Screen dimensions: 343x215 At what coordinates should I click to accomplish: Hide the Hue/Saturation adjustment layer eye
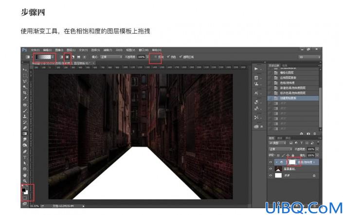[x=271, y=162]
